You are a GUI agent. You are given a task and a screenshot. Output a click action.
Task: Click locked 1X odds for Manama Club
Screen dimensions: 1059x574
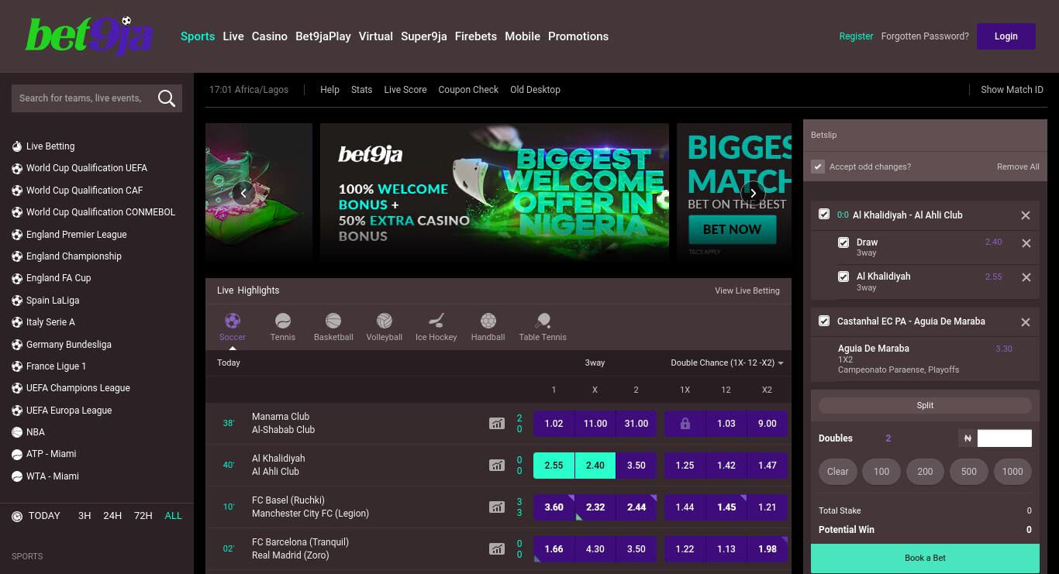click(x=685, y=424)
